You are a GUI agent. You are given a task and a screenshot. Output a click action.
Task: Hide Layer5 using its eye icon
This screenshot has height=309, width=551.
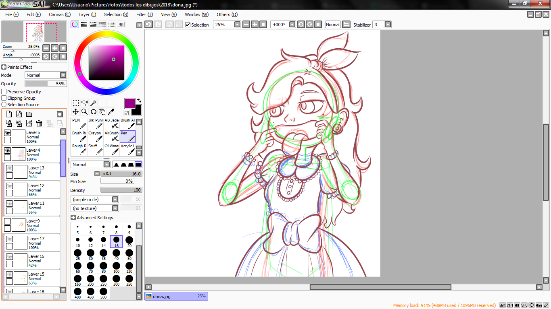tap(7, 133)
